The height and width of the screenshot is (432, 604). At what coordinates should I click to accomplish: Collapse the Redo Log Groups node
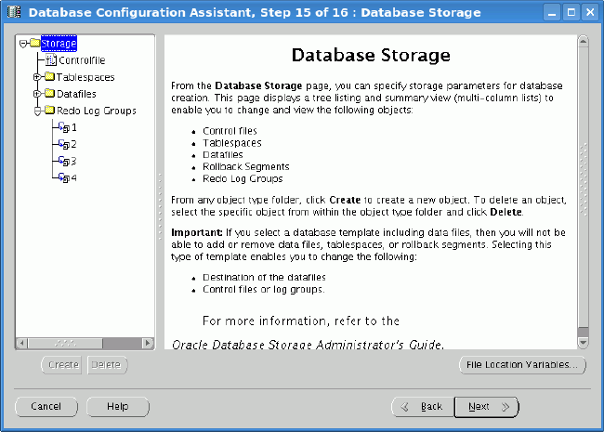tap(37, 111)
